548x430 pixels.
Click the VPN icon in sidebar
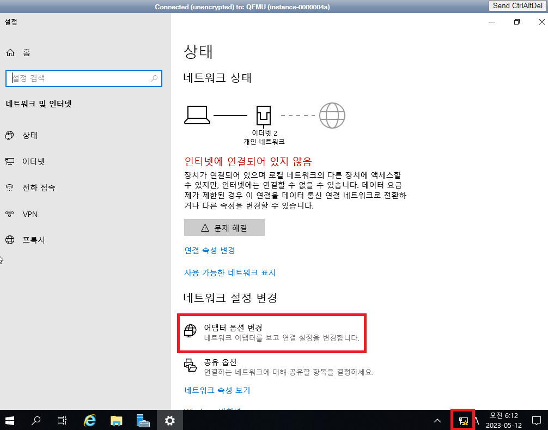pos(10,214)
